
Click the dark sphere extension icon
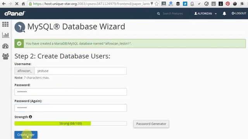click(x=235, y=3)
